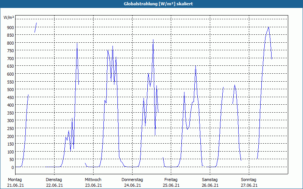Screen dimensions: 303x189
Task: Select the 200 y-axis value
Action: (x=11, y=136)
